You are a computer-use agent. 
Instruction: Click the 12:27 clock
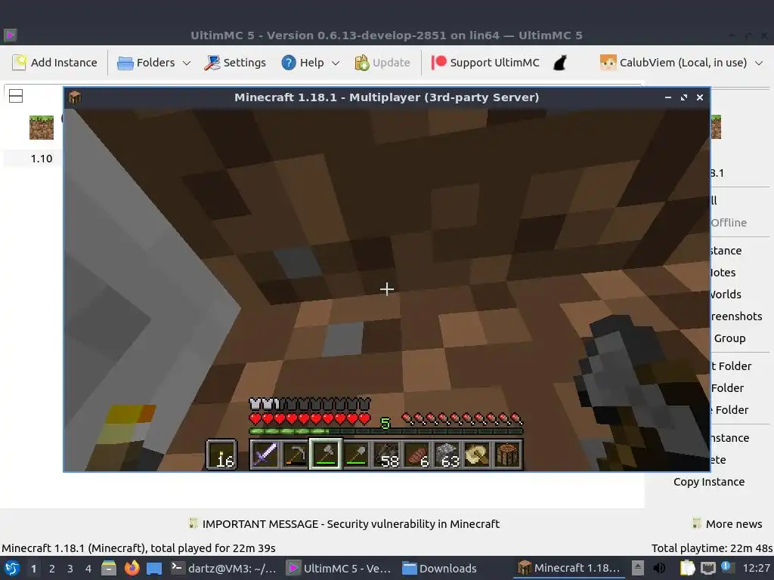[x=756, y=568]
